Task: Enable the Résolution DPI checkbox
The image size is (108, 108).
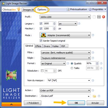Action: point(42,71)
